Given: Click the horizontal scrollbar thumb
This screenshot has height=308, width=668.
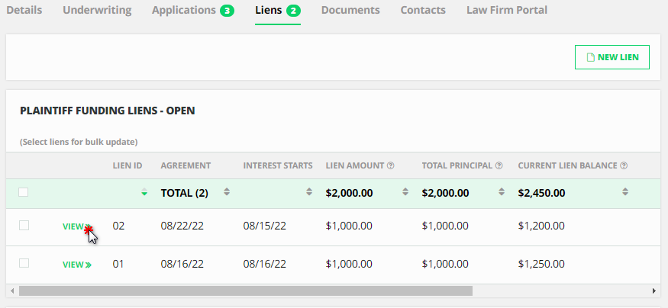Looking at the screenshot, I should click(x=244, y=290).
